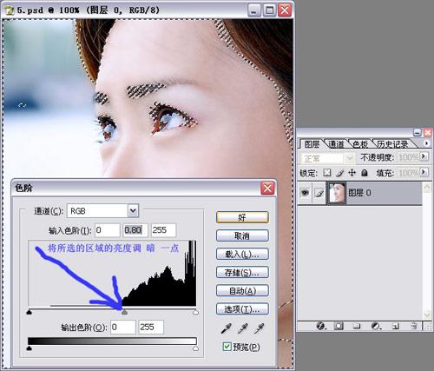Expand the fill 填充 slider arrow
Viewport: 434px width, 371px height.
point(424,172)
